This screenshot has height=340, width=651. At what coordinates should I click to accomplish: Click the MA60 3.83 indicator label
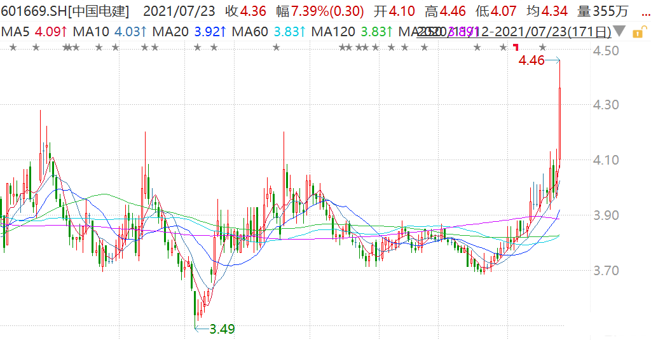click(269, 32)
